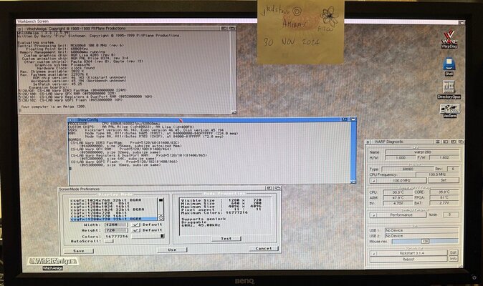Adjust the Colors slider
483x286 pixels.
[147, 237]
